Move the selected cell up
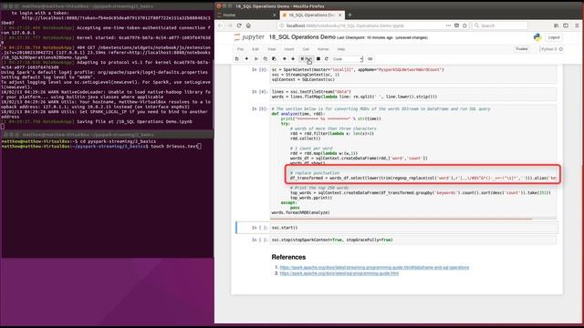The width and height of the screenshot is (584, 328). (284, 58)
